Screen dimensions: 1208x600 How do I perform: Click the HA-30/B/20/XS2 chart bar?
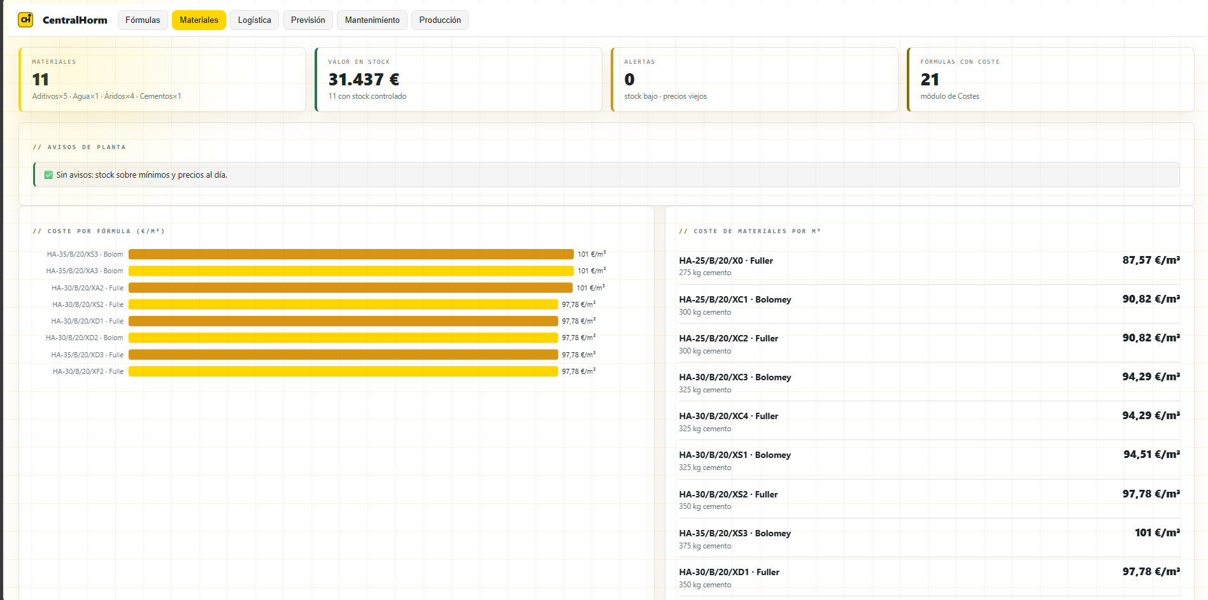click(x=343, y=304)
